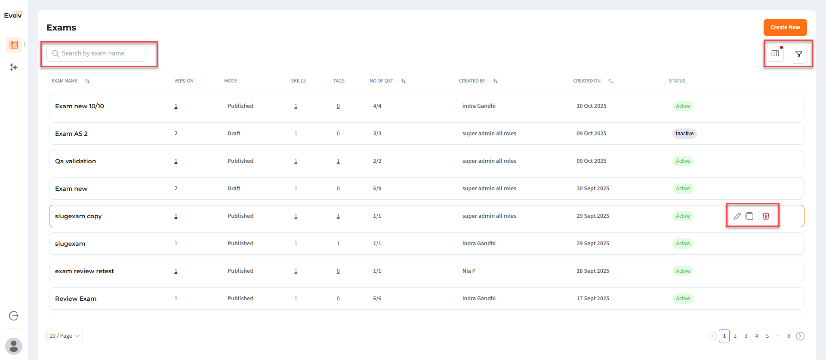The height and width of the screenshot is (360, 826).
Task: Sort by Created On column
Action: [611, 81]
